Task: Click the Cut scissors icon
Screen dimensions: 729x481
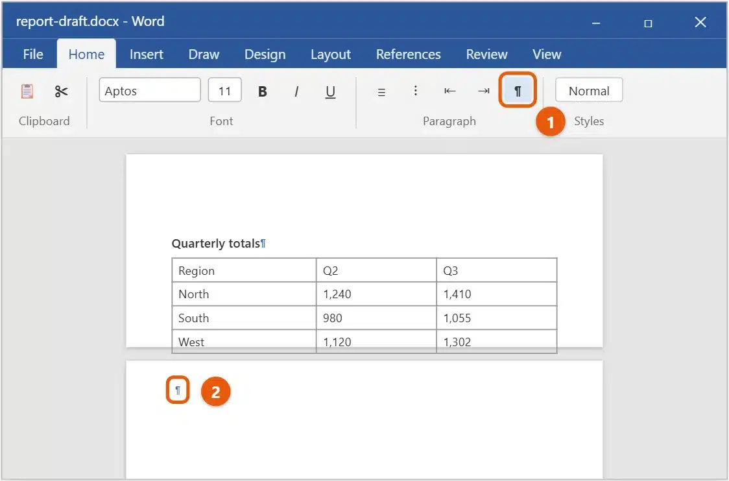Action: 61,91
